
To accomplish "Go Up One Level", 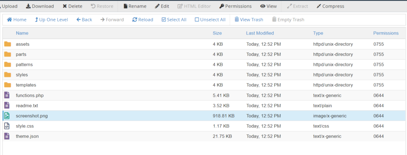I will [x=51, y=20].
